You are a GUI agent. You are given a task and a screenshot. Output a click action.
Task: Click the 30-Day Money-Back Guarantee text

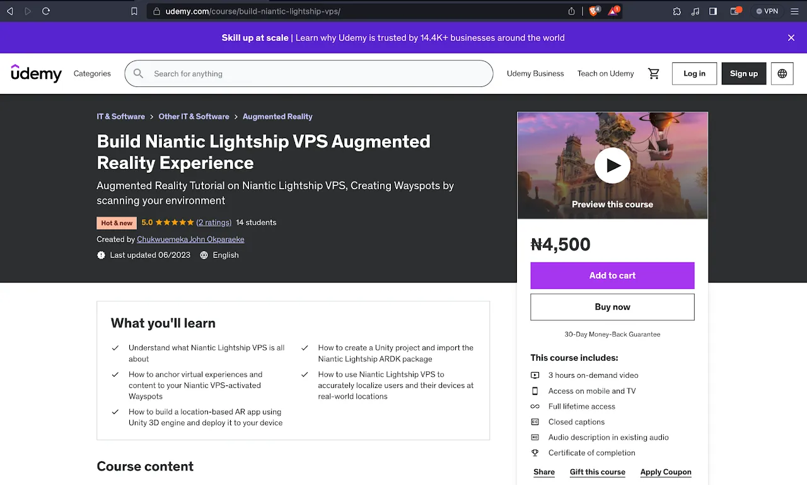[x=612, y=334]
